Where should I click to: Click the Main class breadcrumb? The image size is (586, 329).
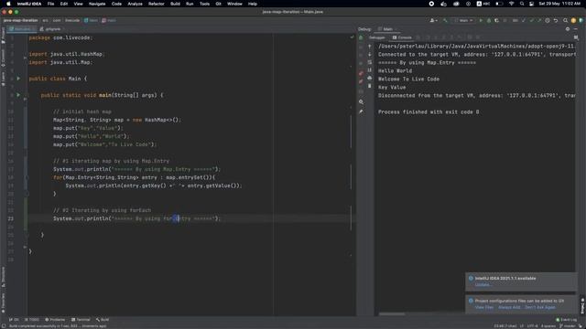pyautogui.click(x=91, y=20)
